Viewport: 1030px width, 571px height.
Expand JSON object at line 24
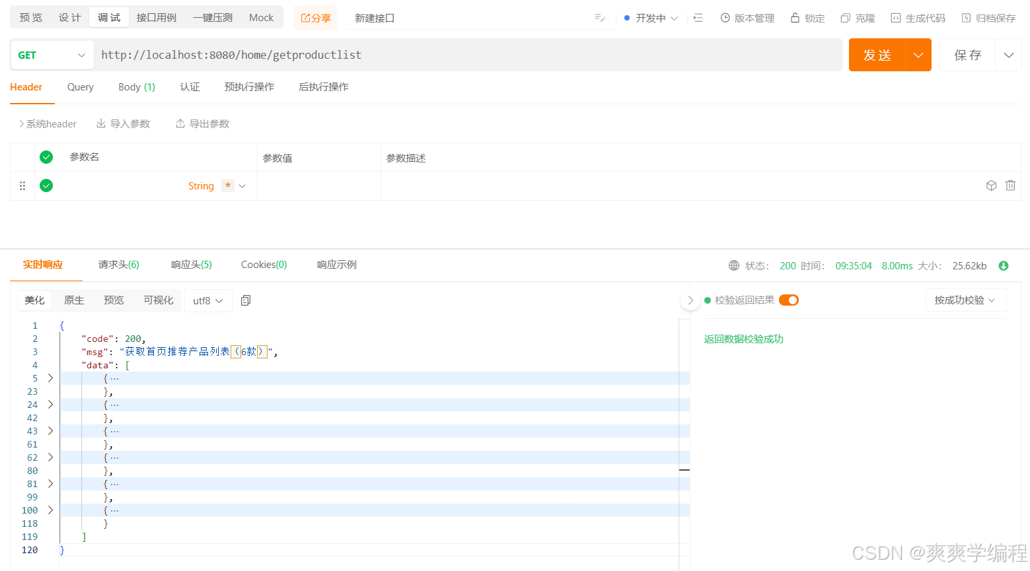point(50,405)
